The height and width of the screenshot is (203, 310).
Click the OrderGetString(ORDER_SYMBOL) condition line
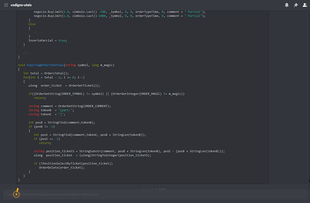106,94
